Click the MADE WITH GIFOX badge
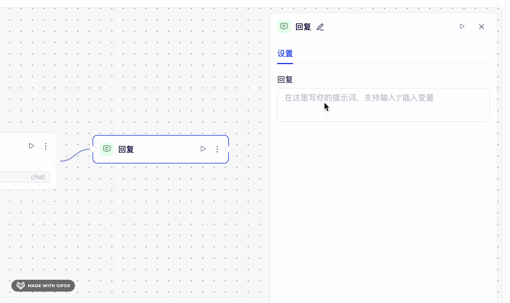510x303 pixels. pyautogui.click(x=43, y=286)
